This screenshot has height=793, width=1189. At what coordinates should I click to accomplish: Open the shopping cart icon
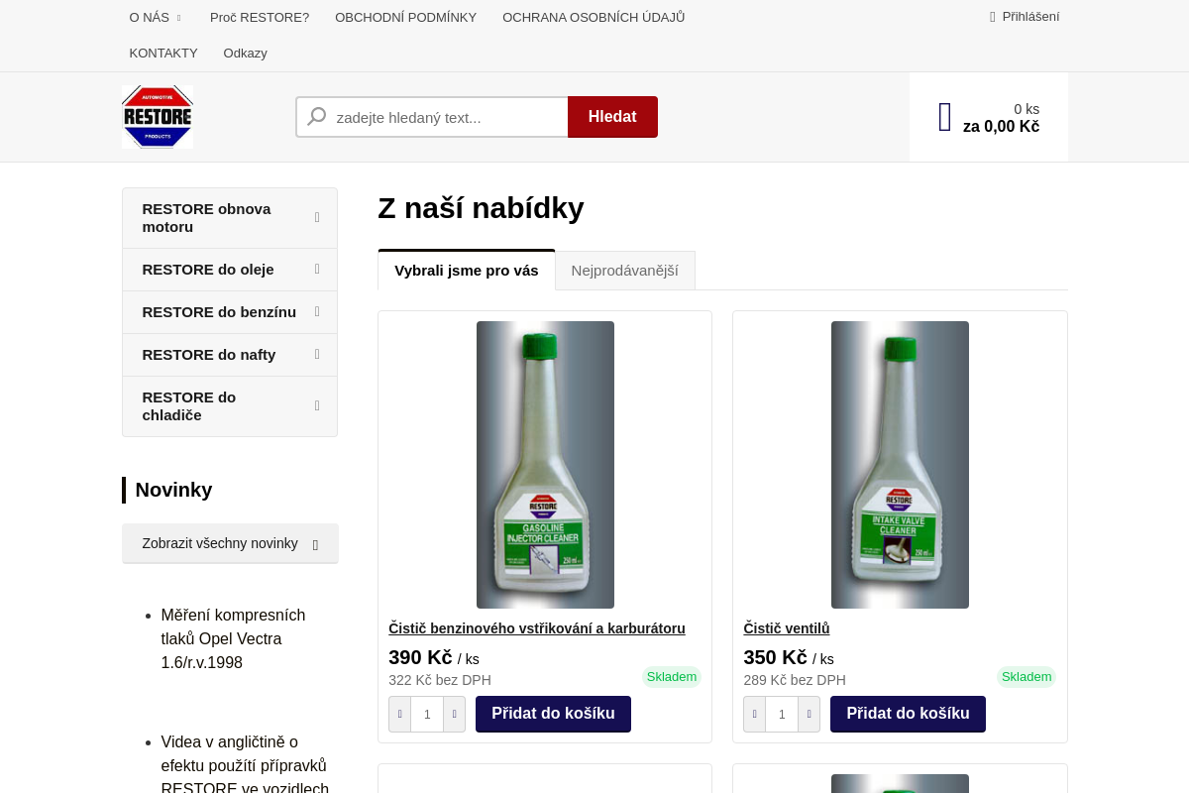point(944,117)
